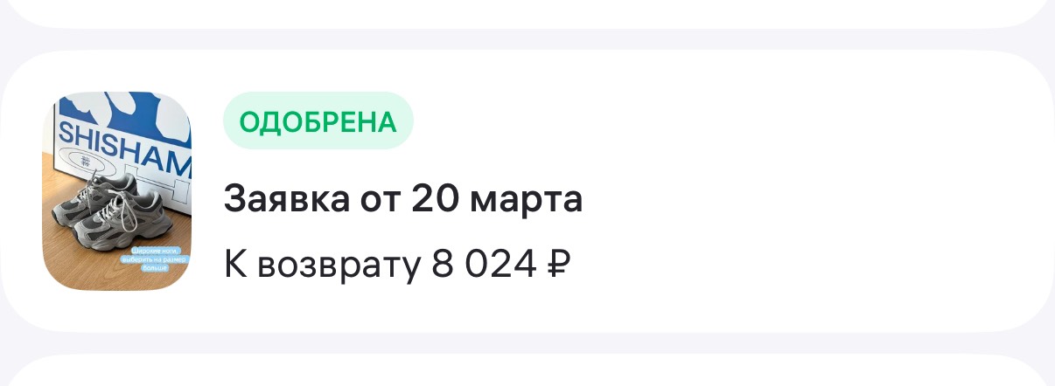The height and width of the screenshot is (386, 1055).
Task: Click the ruble sign after 8 024
Action: click(558, 263)
